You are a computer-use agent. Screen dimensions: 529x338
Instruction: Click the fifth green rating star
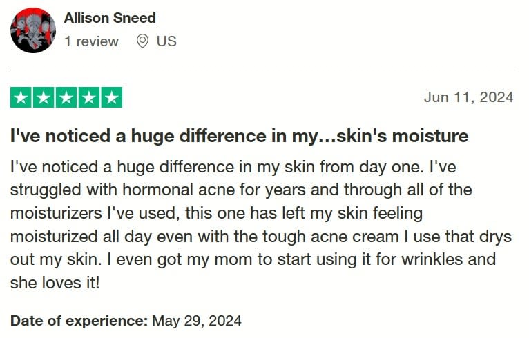111,98
